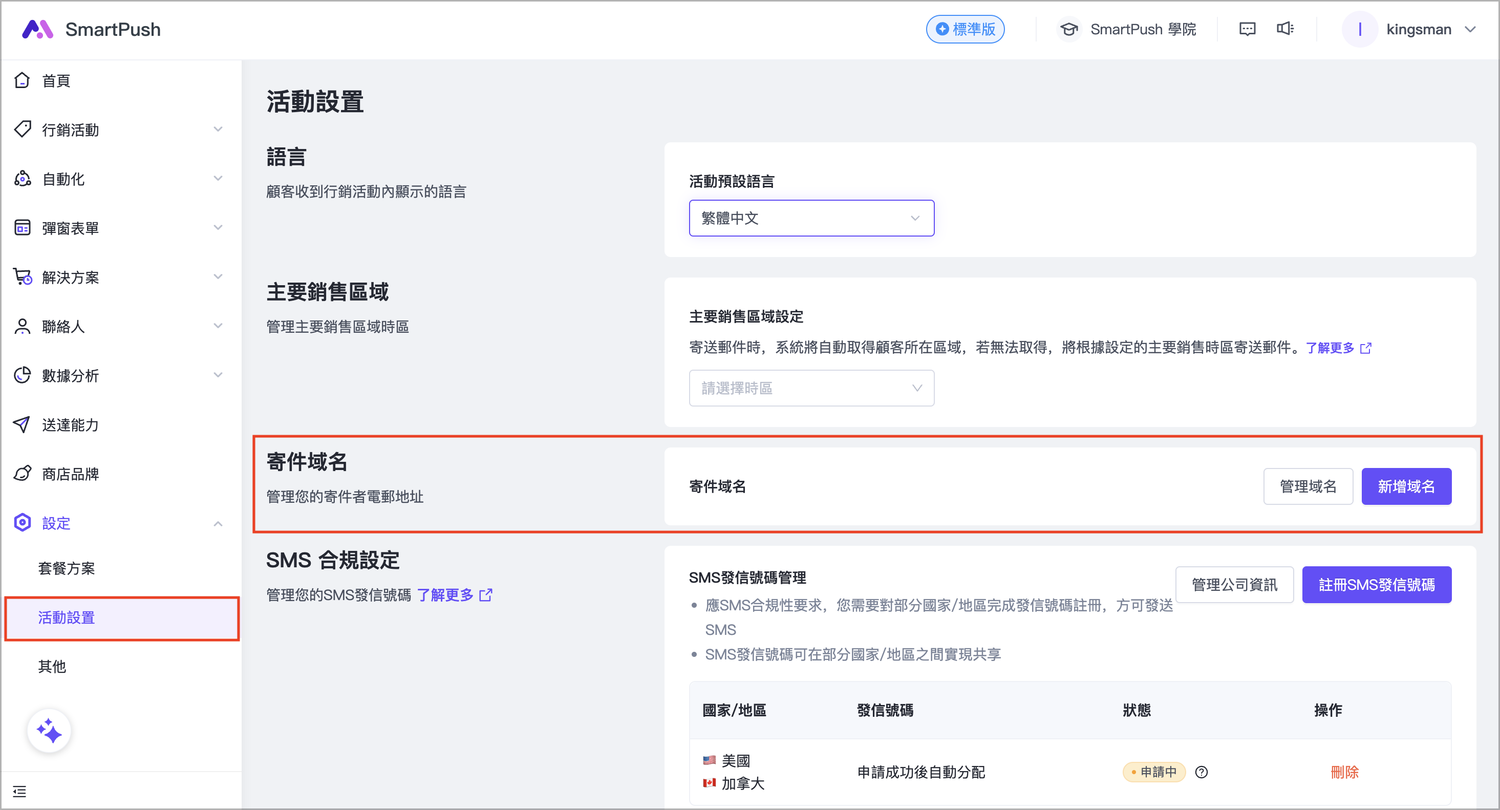
Task: Open the AI sparkle assistant button
Action: (x=49, y=730)
